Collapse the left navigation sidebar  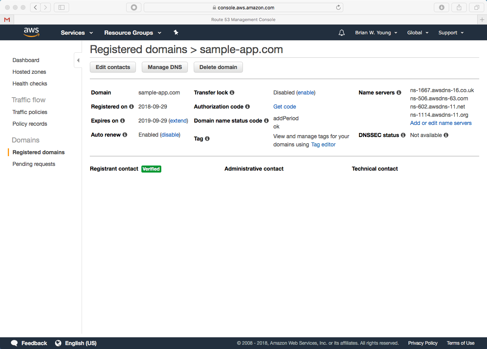pos(78,61)
